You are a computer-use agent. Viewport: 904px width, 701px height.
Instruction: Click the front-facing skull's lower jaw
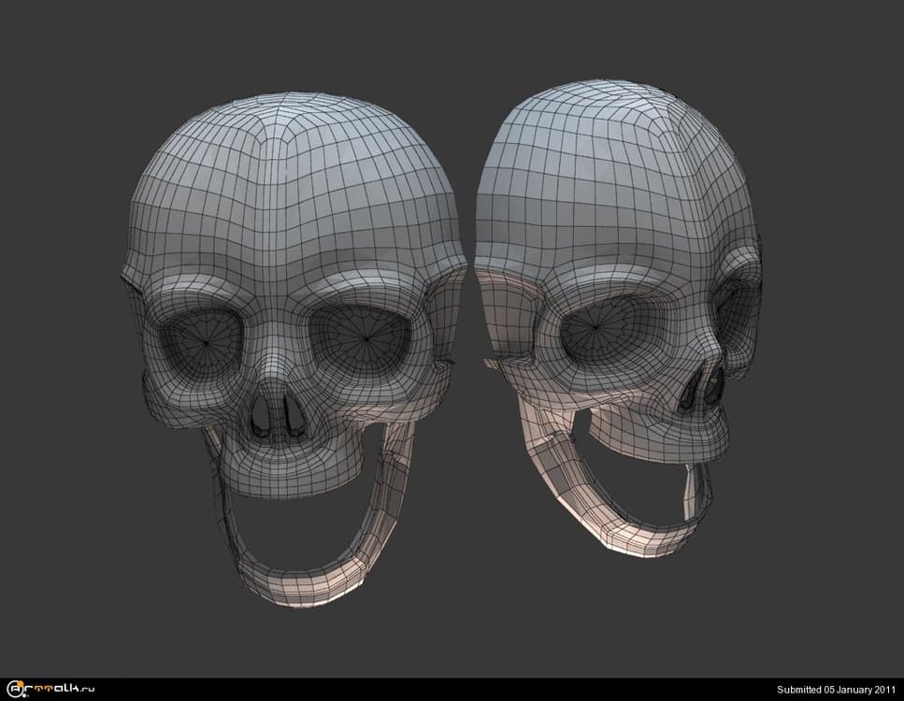coord(299,579)
